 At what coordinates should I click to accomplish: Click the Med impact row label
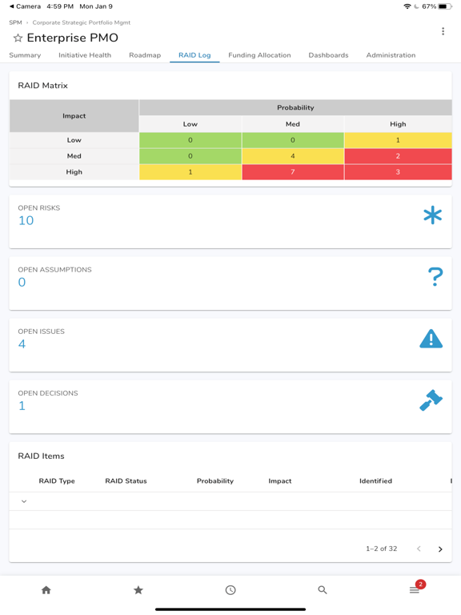click(74, 156)
